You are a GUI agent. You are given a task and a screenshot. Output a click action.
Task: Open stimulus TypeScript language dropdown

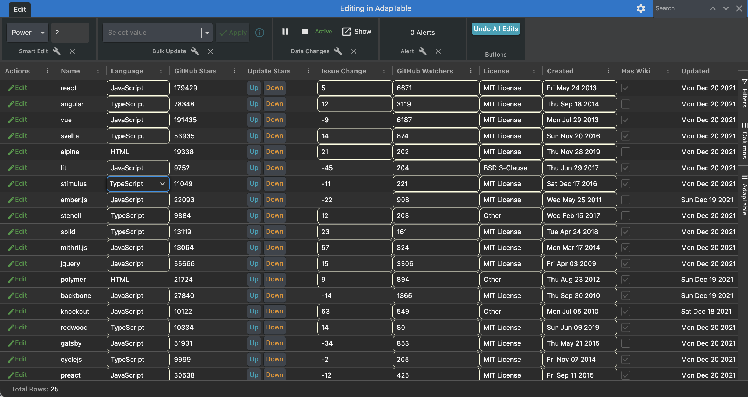coord(138,183)
